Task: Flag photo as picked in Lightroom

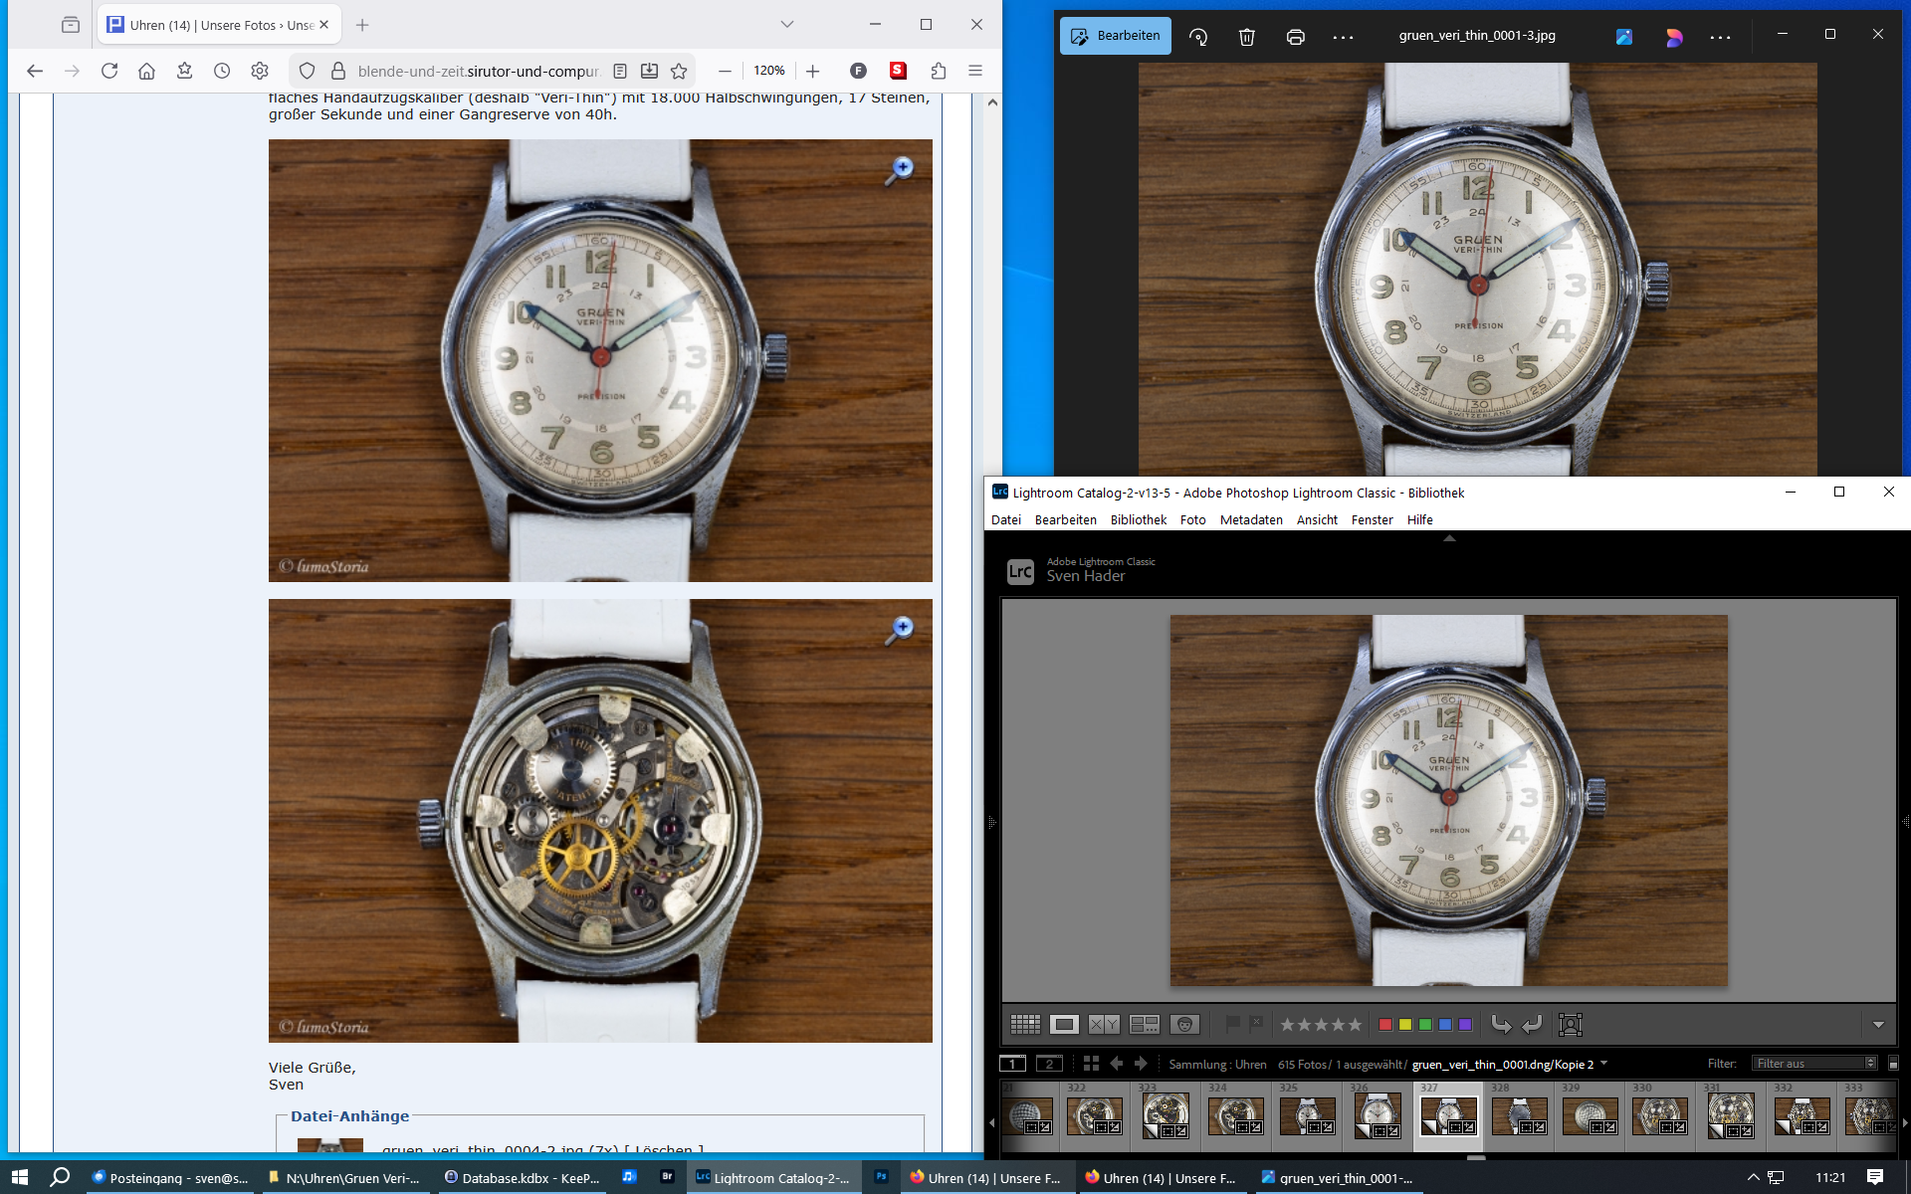Action: click(1232, 1023)
